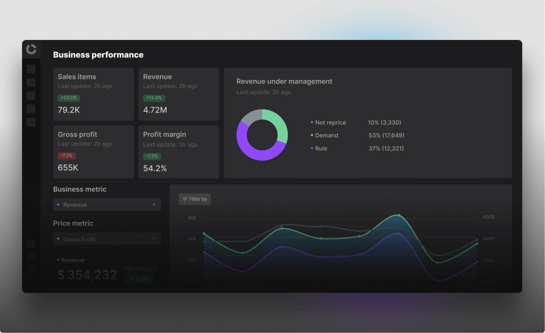This screenshot has width=545, height=333.
Task: Click the arrow on the Revenue dropdown
Action: click(154, 205)
